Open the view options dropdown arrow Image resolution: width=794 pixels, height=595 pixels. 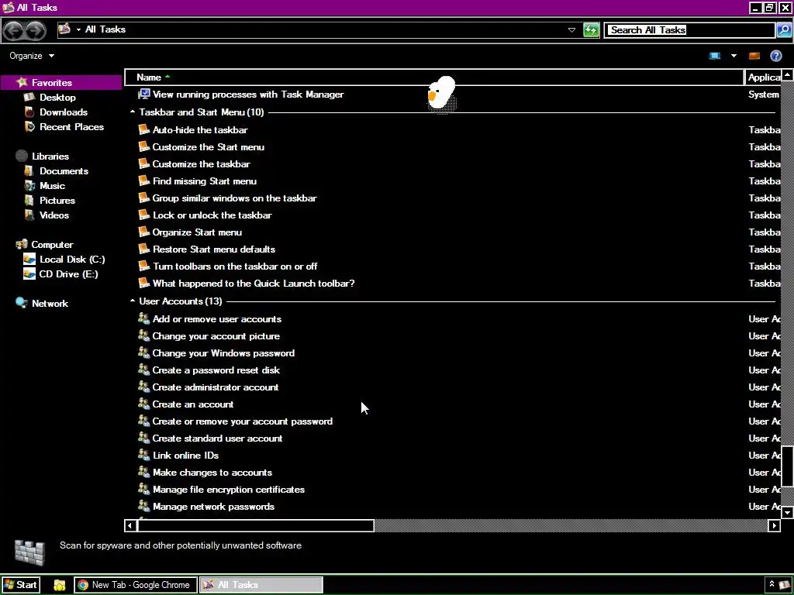(x=734, y=56)
